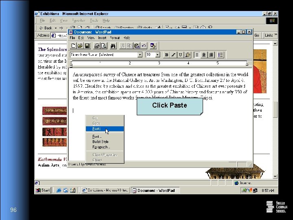Click the Internet Explorer address field
The image size is (293, 220).
point(59,35)
